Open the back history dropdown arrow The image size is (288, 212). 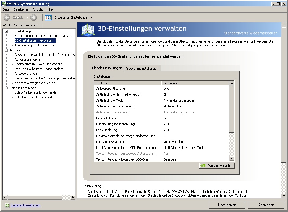27,18
